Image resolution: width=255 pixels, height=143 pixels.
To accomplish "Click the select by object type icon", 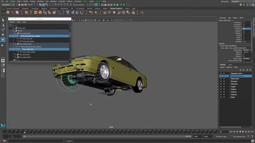I will point(43,5).
